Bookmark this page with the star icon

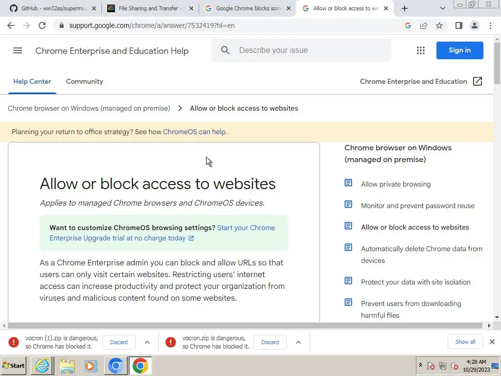(439, 25)
